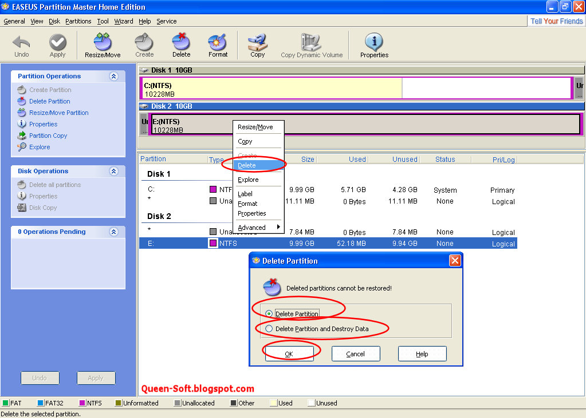Image resolution: width=586 pixels, height=418 pixels.
Task: Open the Service menu
Action: [167, 21]
